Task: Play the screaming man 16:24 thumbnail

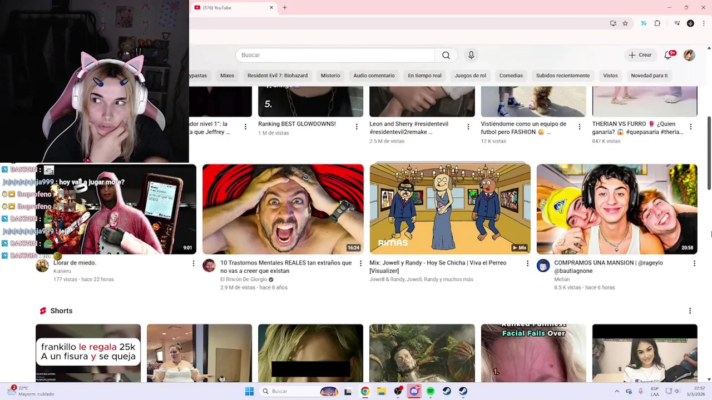Action: [283, 209]
